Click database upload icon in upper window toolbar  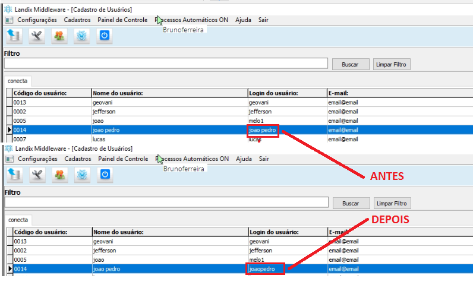(x=14, y=36)
